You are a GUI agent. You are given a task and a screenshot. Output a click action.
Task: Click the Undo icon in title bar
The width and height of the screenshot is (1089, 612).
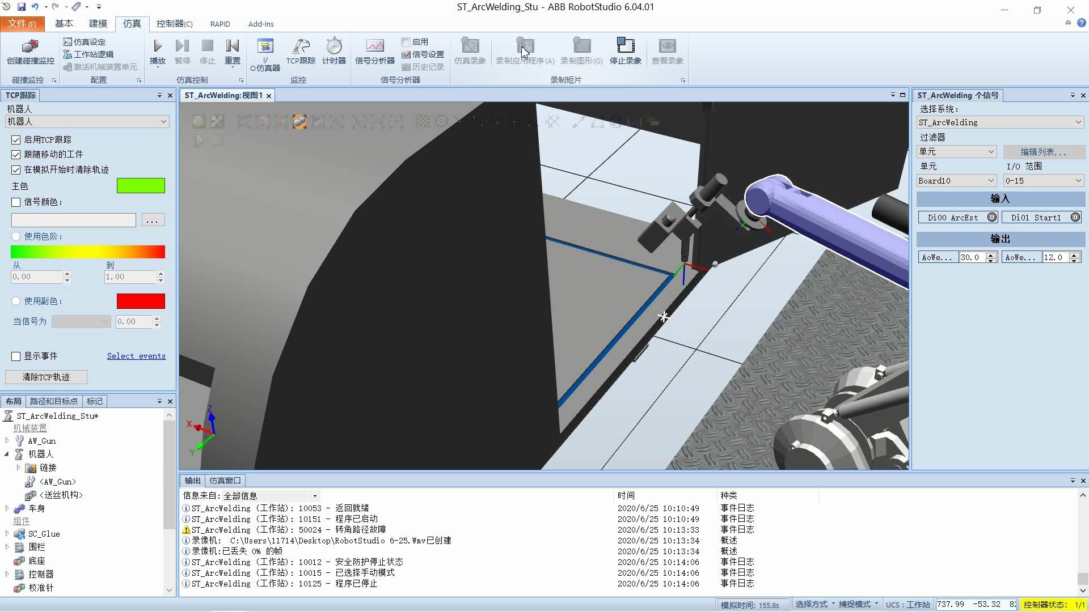(x=35, y=7)
